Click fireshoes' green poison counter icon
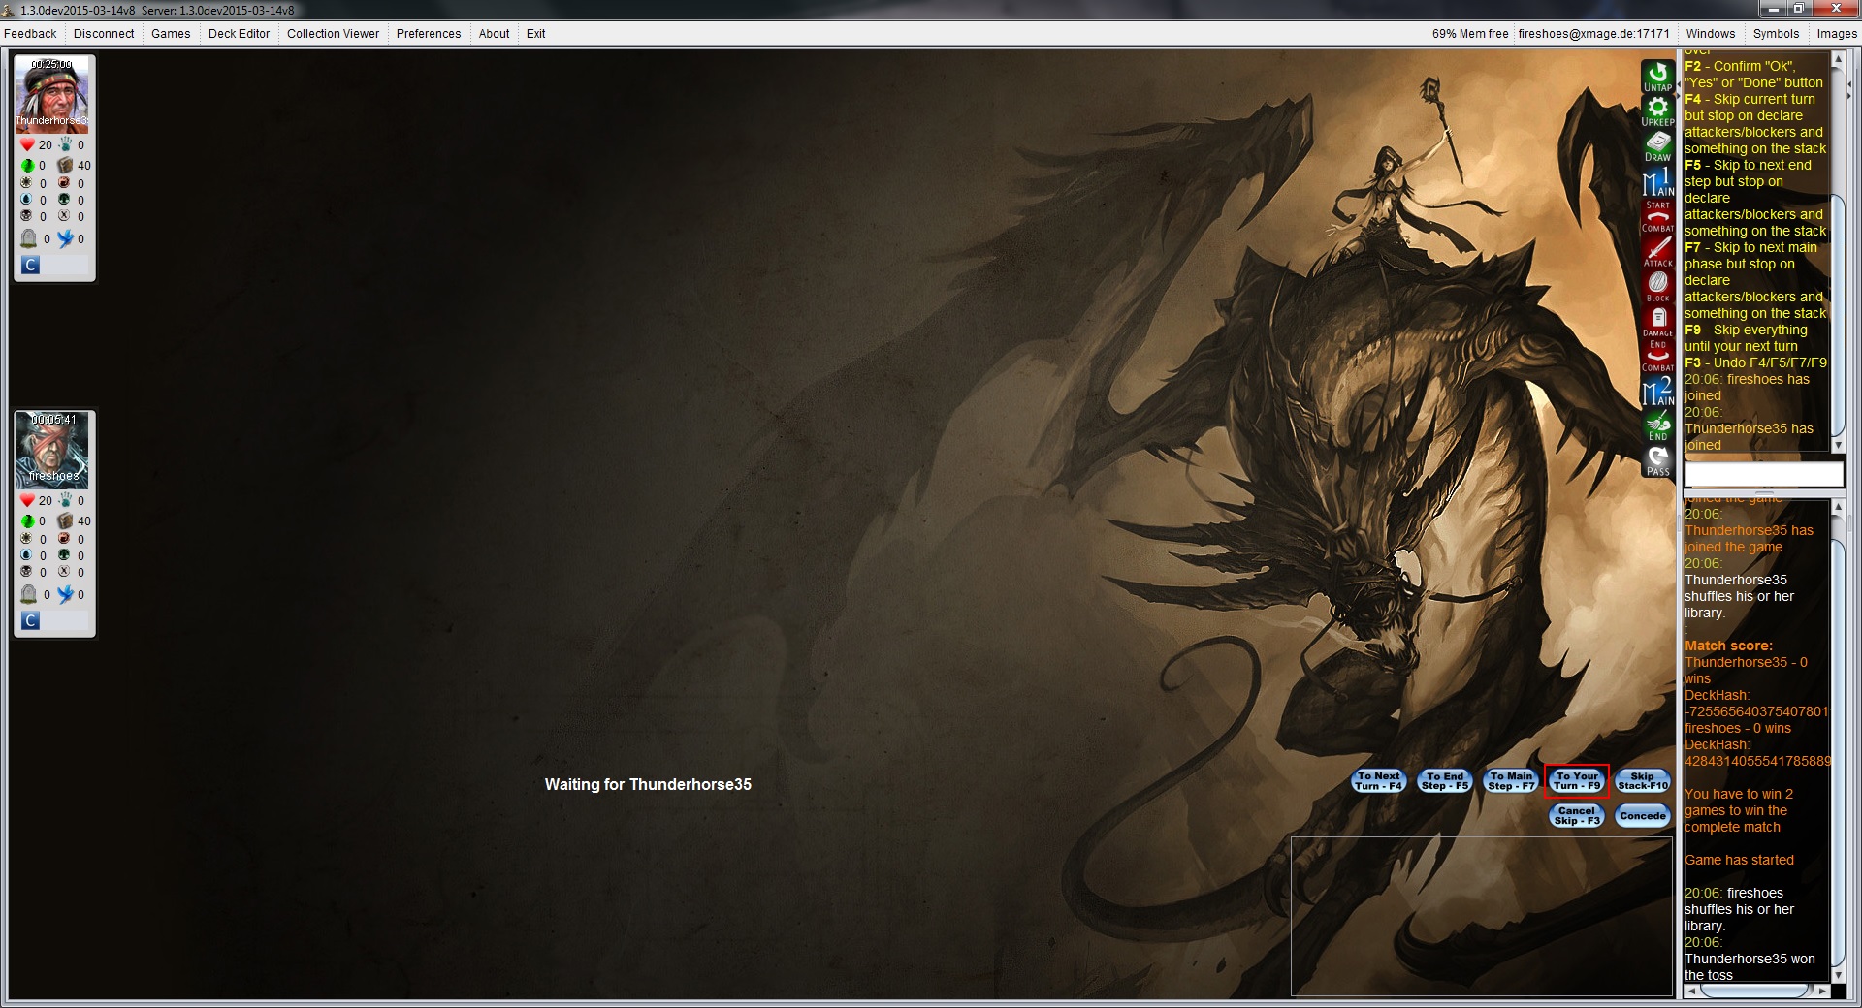The width and height of the screenshot is (1862, 1008). (x=27, y=521)
